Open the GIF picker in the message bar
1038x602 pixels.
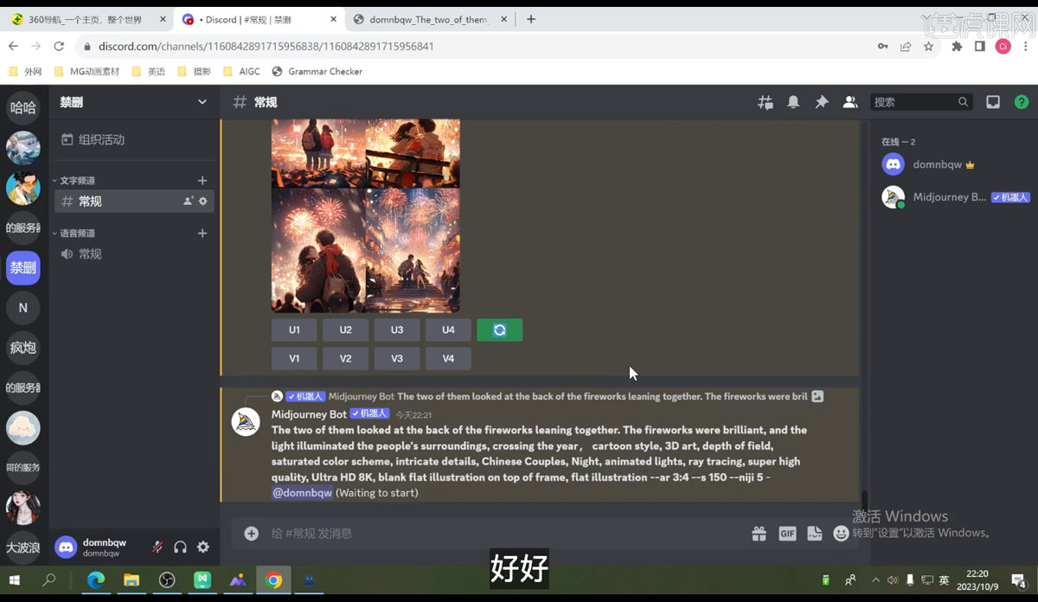(787, 534)
